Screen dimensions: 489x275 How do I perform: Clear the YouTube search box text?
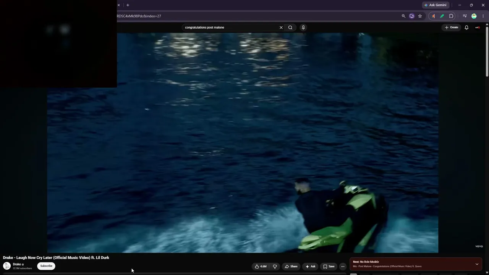[x=281, y=27]
